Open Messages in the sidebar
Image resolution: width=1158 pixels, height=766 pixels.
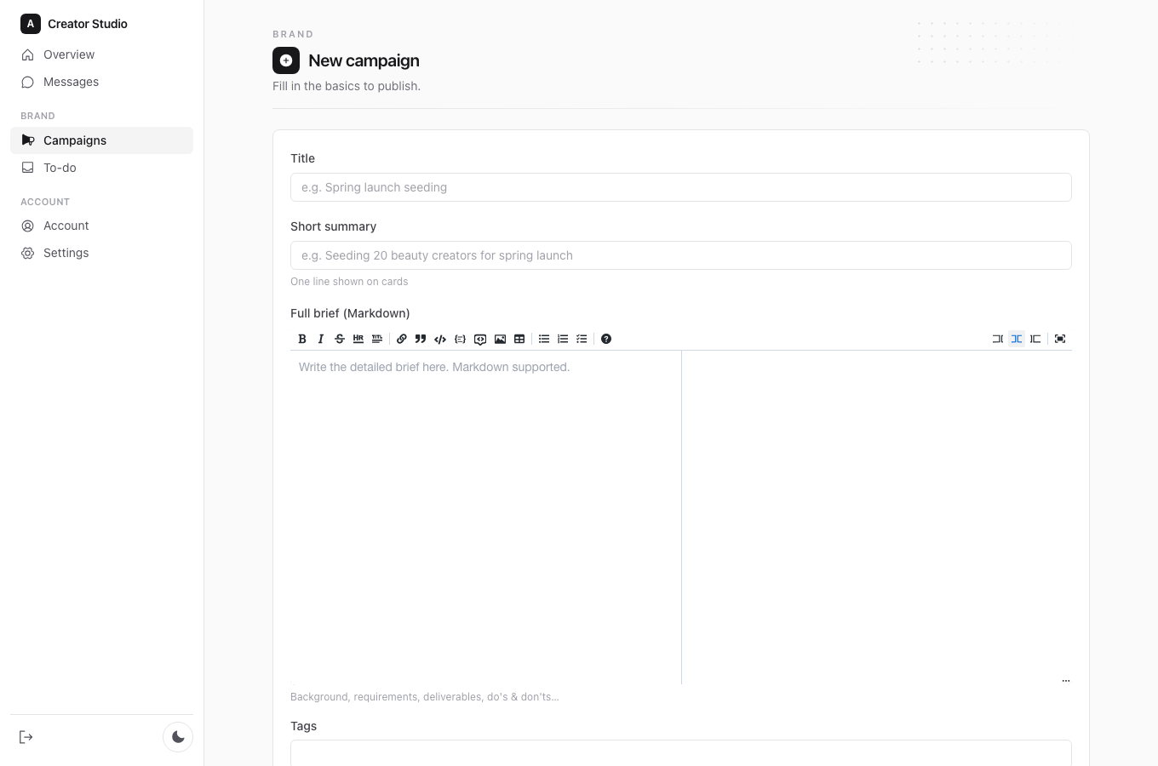coord(101,82)
